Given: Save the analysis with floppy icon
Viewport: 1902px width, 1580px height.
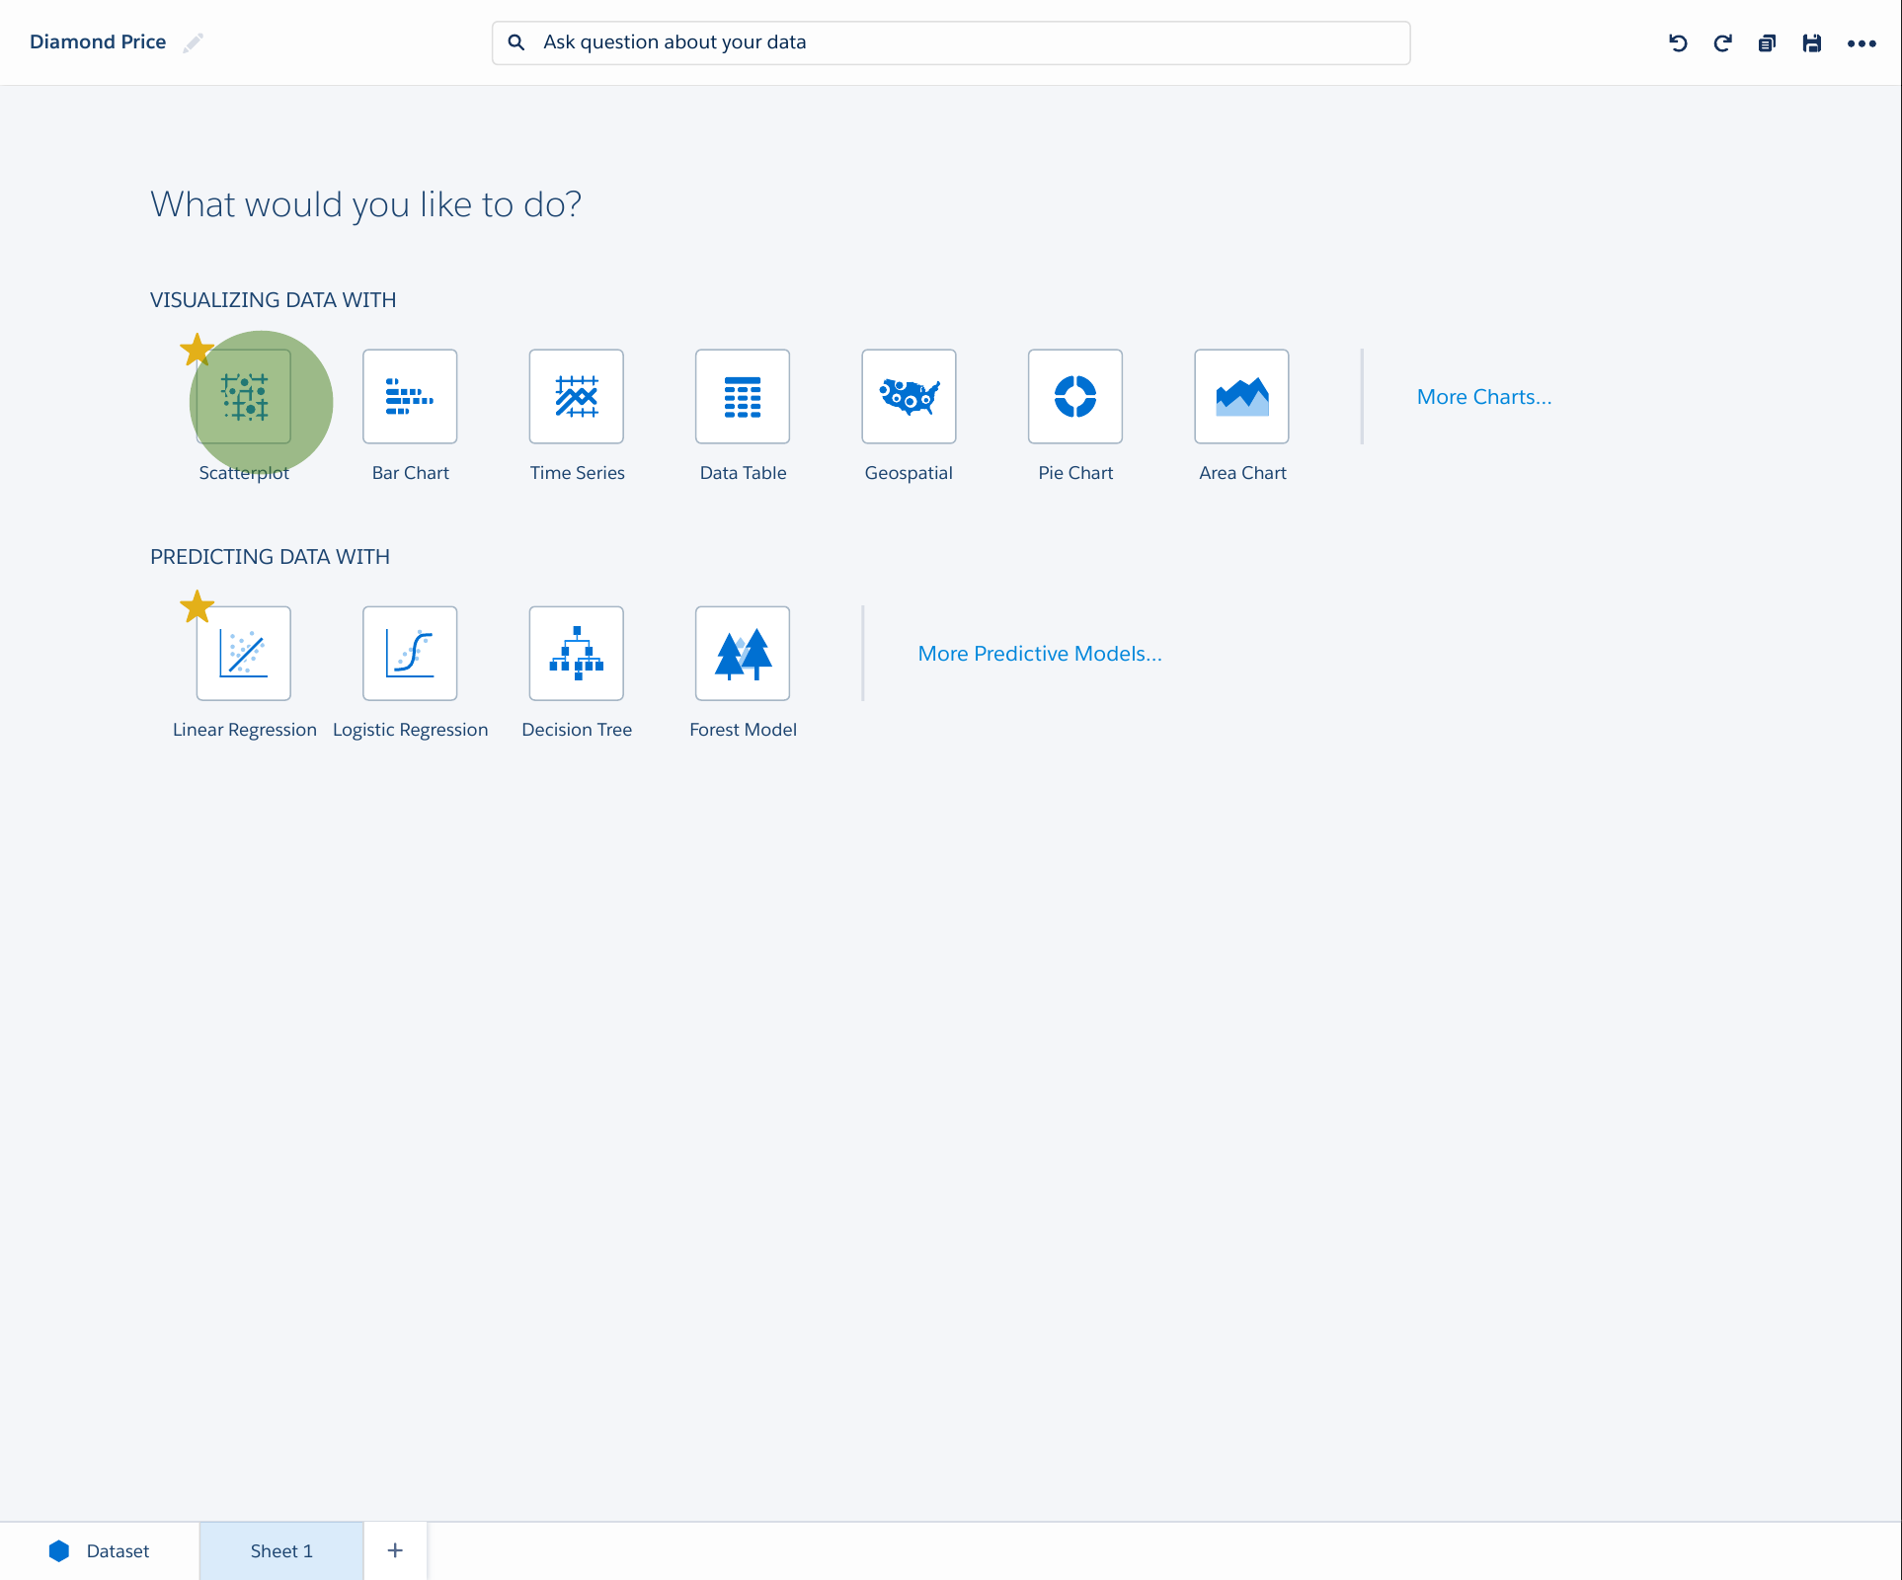Looking at the screenshot, I should coord(1811,43).
